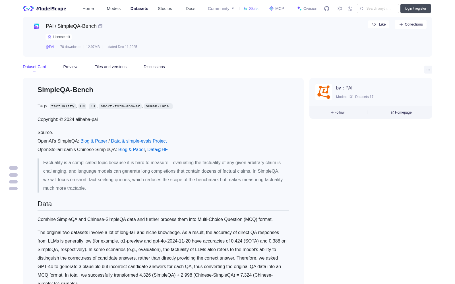Open the three-dot more options menu

(x=428, y=70)
